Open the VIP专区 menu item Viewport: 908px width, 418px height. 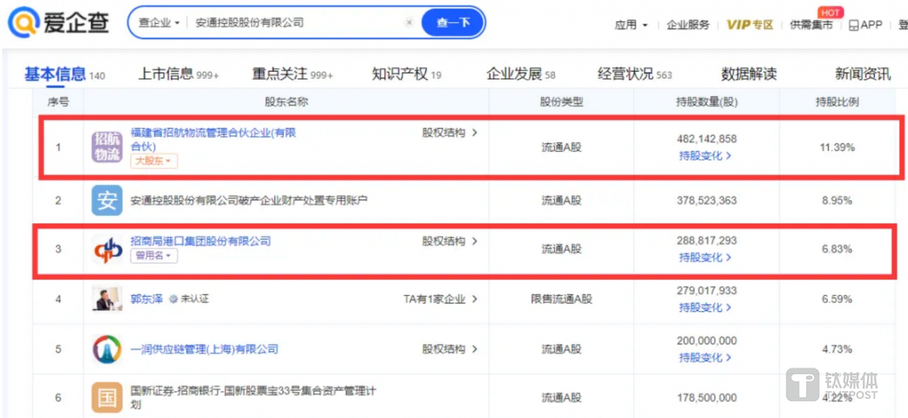(750, 25)
